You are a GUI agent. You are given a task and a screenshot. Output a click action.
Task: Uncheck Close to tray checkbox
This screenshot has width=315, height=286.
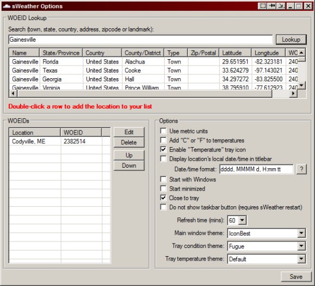tap(163, 198)
